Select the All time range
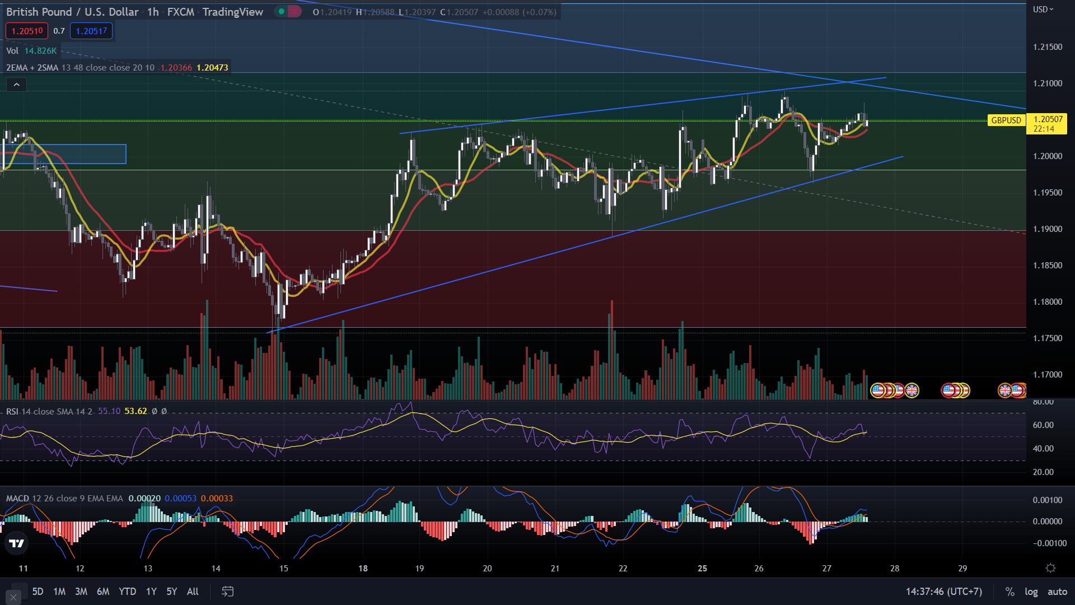Screen dimensions: 1075x605 (193, 591)
